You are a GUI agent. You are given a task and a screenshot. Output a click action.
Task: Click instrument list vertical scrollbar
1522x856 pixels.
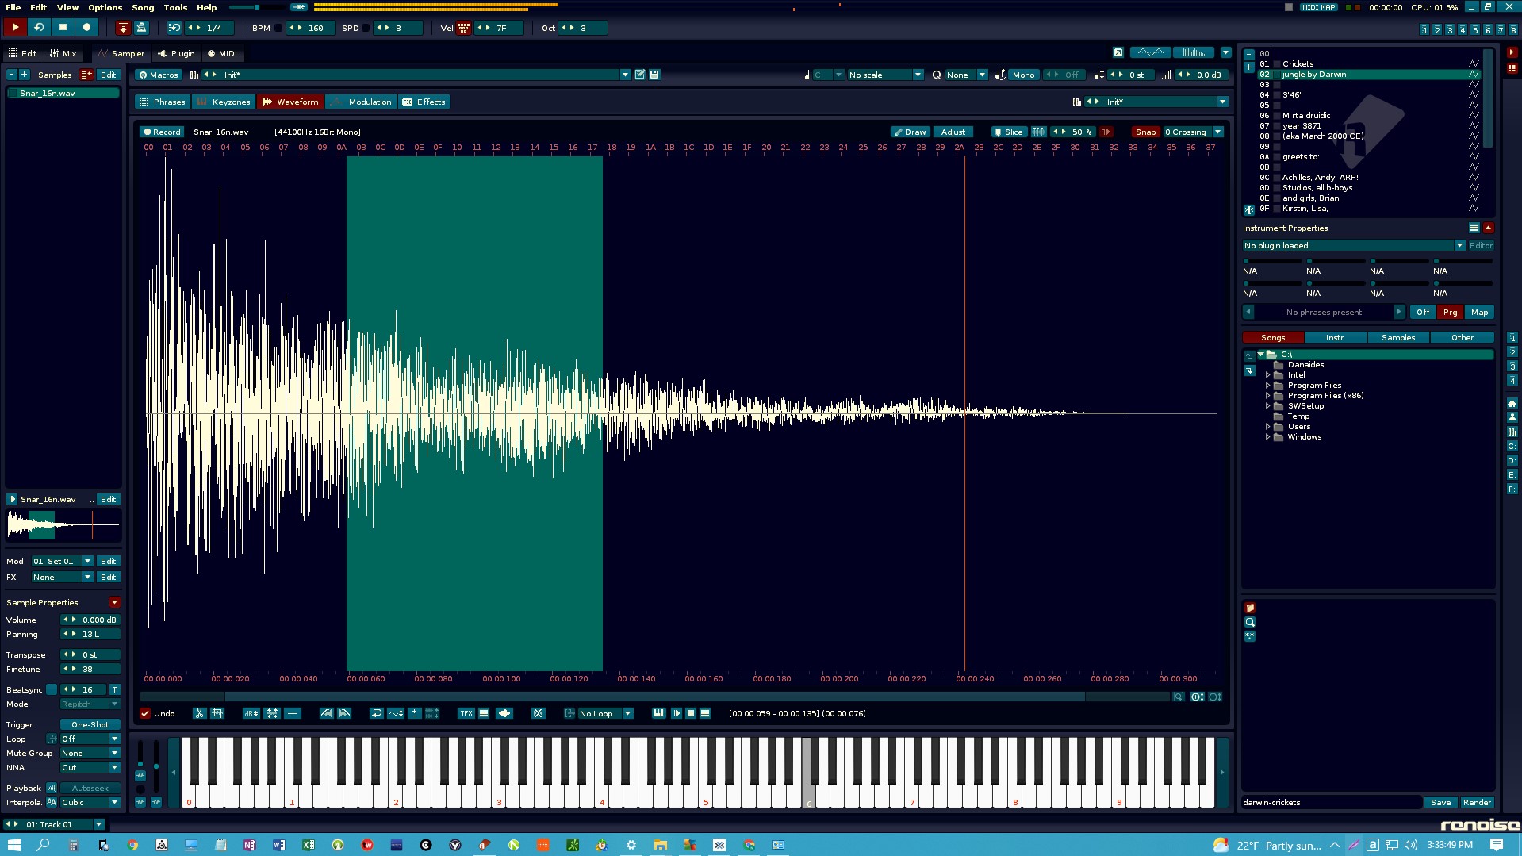(x=1488, y=99)
